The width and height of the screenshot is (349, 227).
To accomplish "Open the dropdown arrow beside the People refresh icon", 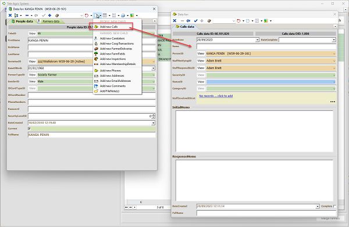I will coord(91,16).
